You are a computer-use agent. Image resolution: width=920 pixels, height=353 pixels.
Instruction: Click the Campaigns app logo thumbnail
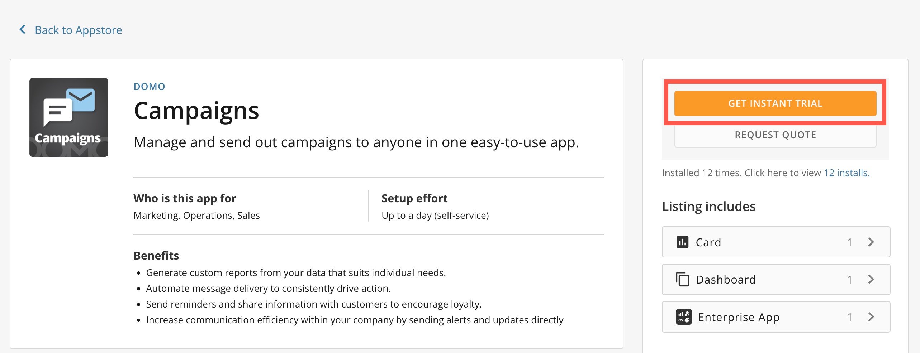pyautogui.click(x=69, y=117)
